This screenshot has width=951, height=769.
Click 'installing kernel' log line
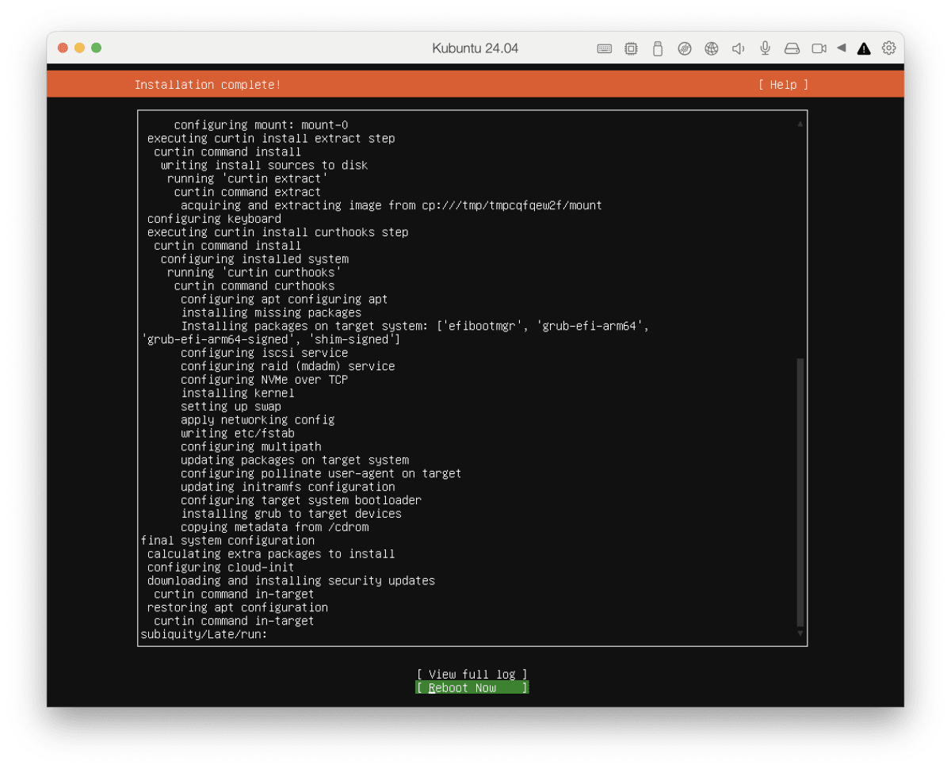coord(238,393)
